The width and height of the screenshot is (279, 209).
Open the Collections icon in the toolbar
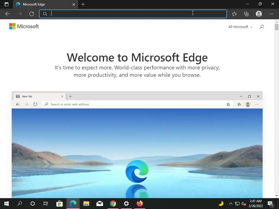(246, 14)
